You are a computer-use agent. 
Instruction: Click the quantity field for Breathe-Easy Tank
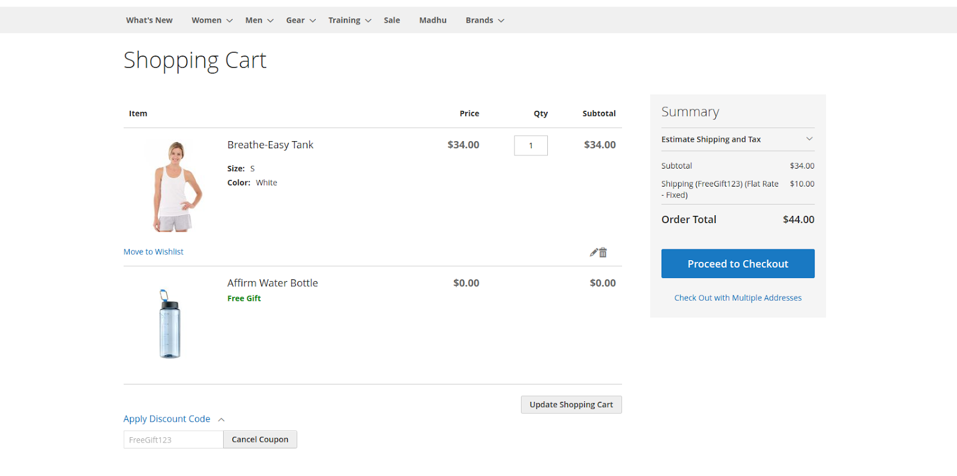click(x=531, y=145)
